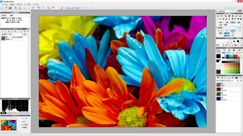Click the navigator thumbnail preview of flowers
Screen dimensions: 243x136
(x=8, y=125)
